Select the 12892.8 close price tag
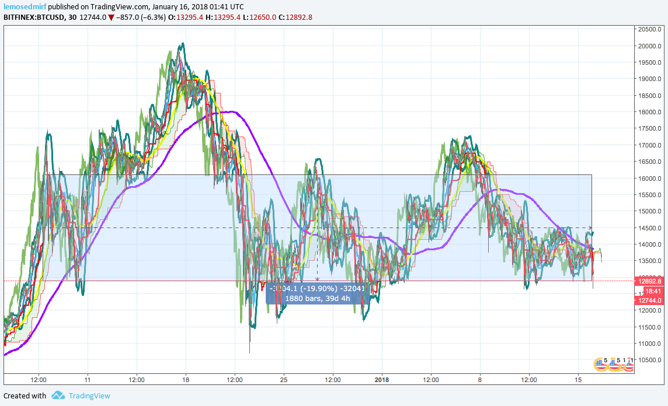The image size is (668, 406). pyautogui.click(x=648, y=281)
